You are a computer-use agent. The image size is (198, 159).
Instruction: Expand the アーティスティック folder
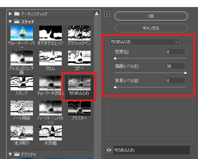pyautogui.click(x=10, y=14)
